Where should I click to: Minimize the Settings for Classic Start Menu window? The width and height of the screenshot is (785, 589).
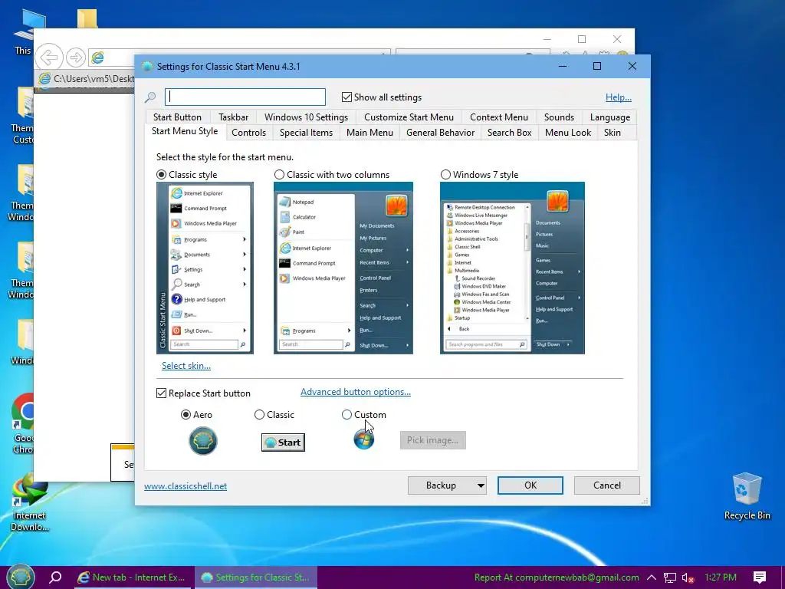[x=563, y=66]
